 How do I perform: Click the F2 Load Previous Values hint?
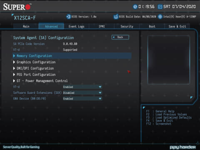click(167, 114)
